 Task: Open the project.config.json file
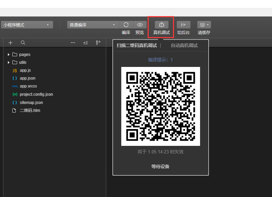point(36,94)
